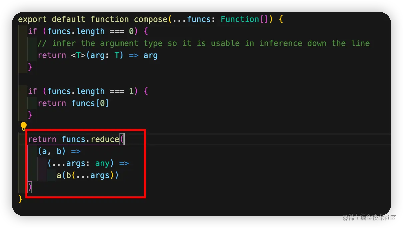Click the yellow lightbulb quick-fix icon

(x=24, y=126)
